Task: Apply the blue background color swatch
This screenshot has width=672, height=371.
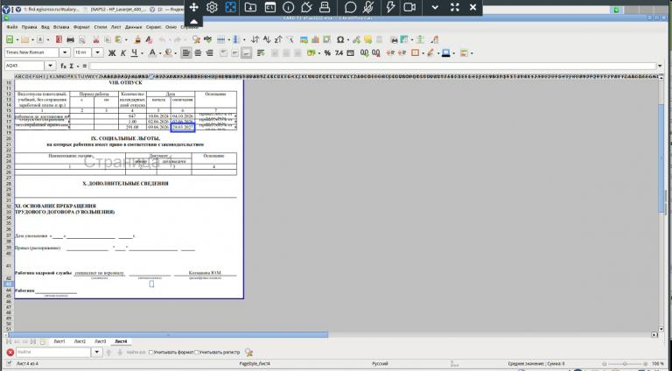Action: tap(445, 53)
